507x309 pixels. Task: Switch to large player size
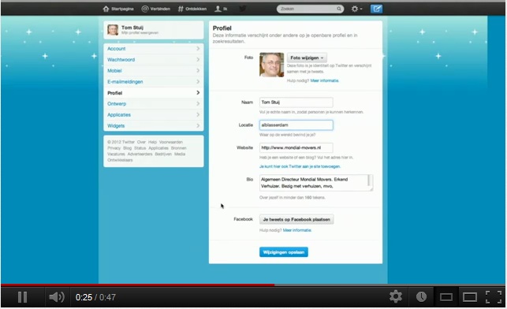pyautogui.click(x=469, y=297)
